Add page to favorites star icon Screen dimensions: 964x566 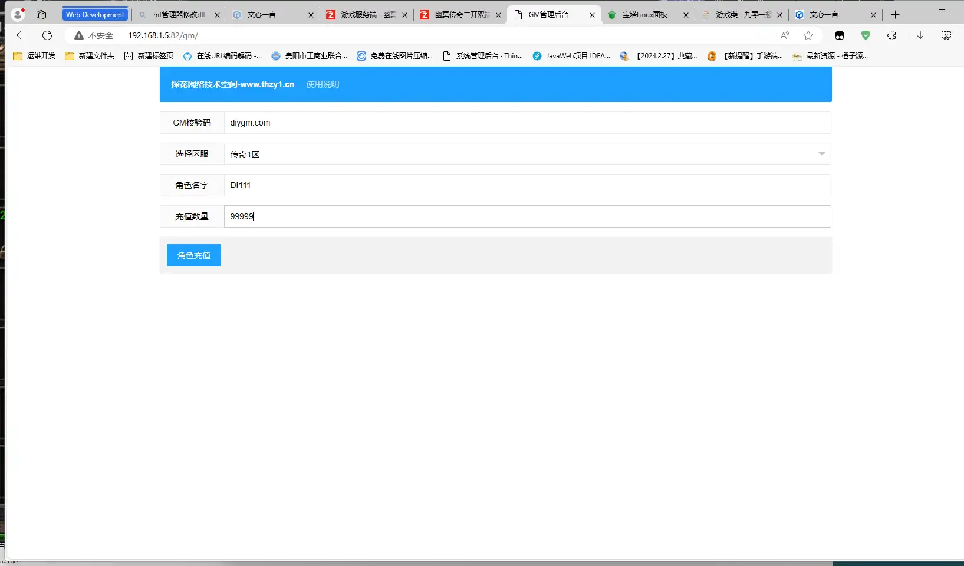coord(808,35)
